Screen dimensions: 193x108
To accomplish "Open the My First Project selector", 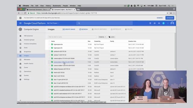I will (x=53, y=23).
